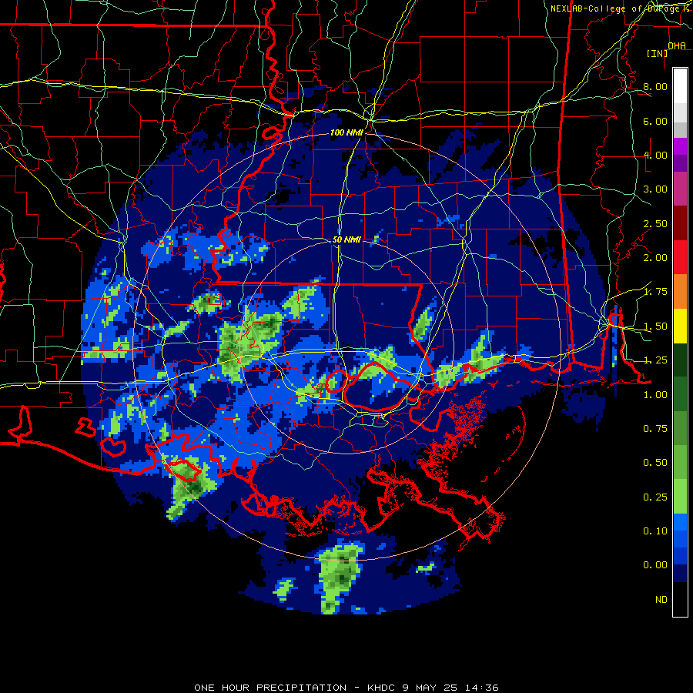Click the 8.00 legend label
The image size is (693, 693).
pos(655,86)
